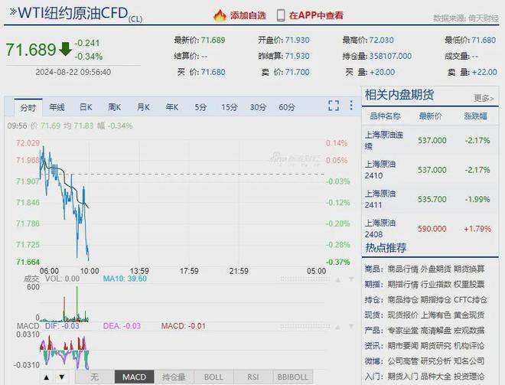Image resolution: width=505 pixels, height=385 pixels.
Task: Switch to the 月K chart tab
Action: pos(143,107)
